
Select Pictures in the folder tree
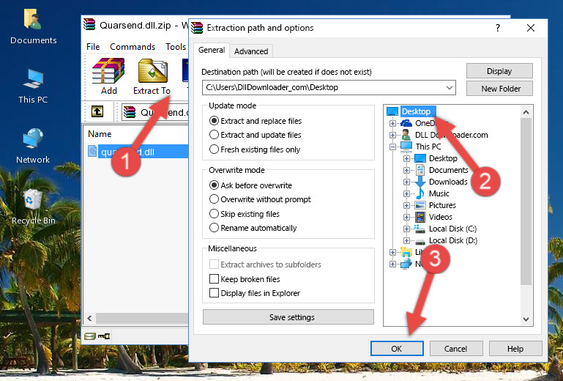click(442, 205)
